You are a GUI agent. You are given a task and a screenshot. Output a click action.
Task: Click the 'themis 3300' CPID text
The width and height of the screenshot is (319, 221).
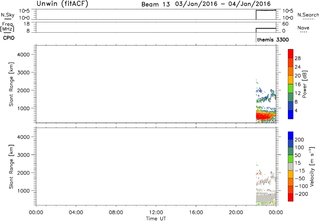pyautogui.click(x=273, y=39)
